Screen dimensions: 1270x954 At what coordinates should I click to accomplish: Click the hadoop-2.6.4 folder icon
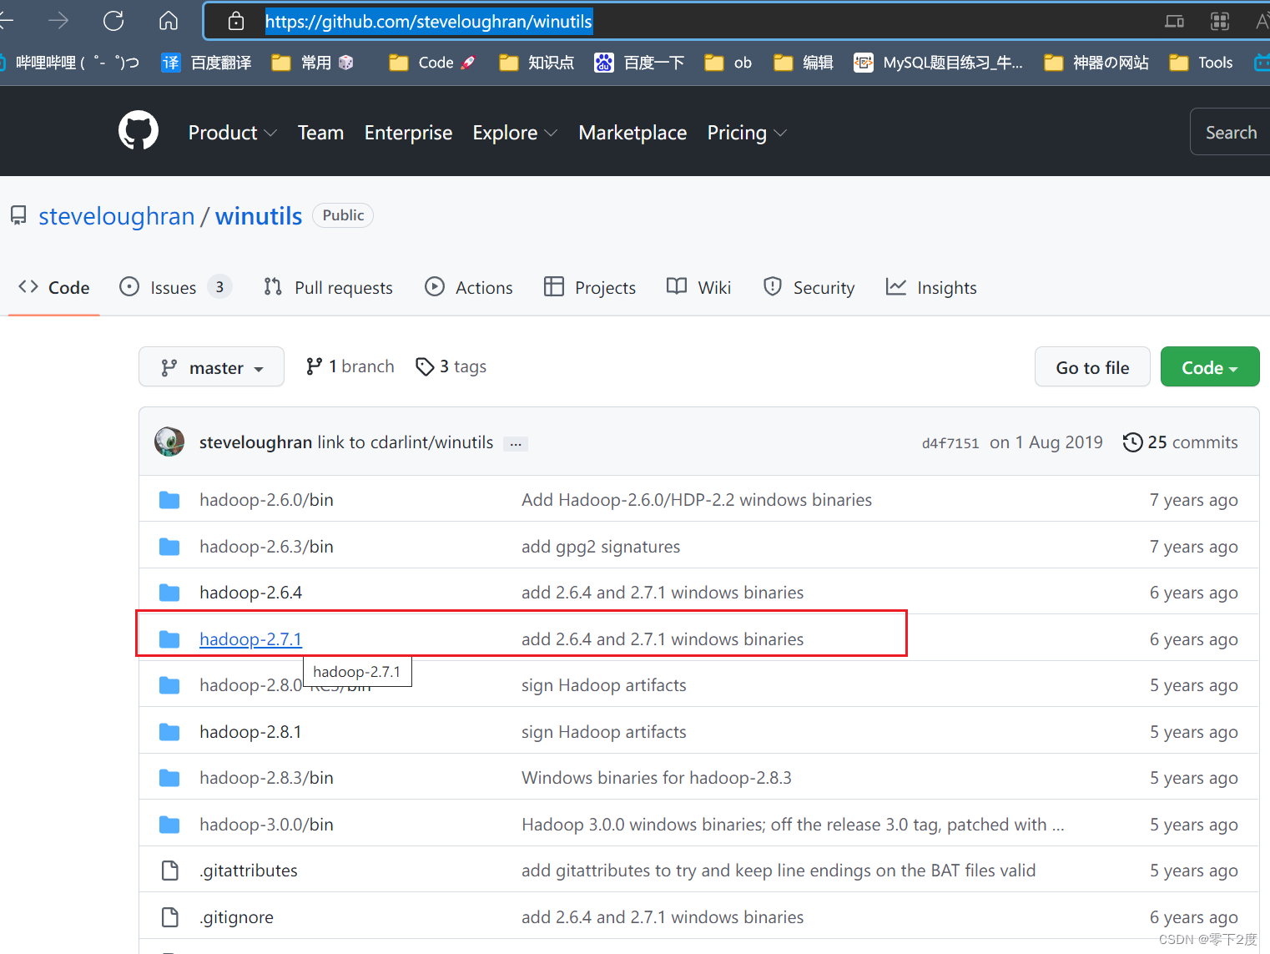pos(169,593)
